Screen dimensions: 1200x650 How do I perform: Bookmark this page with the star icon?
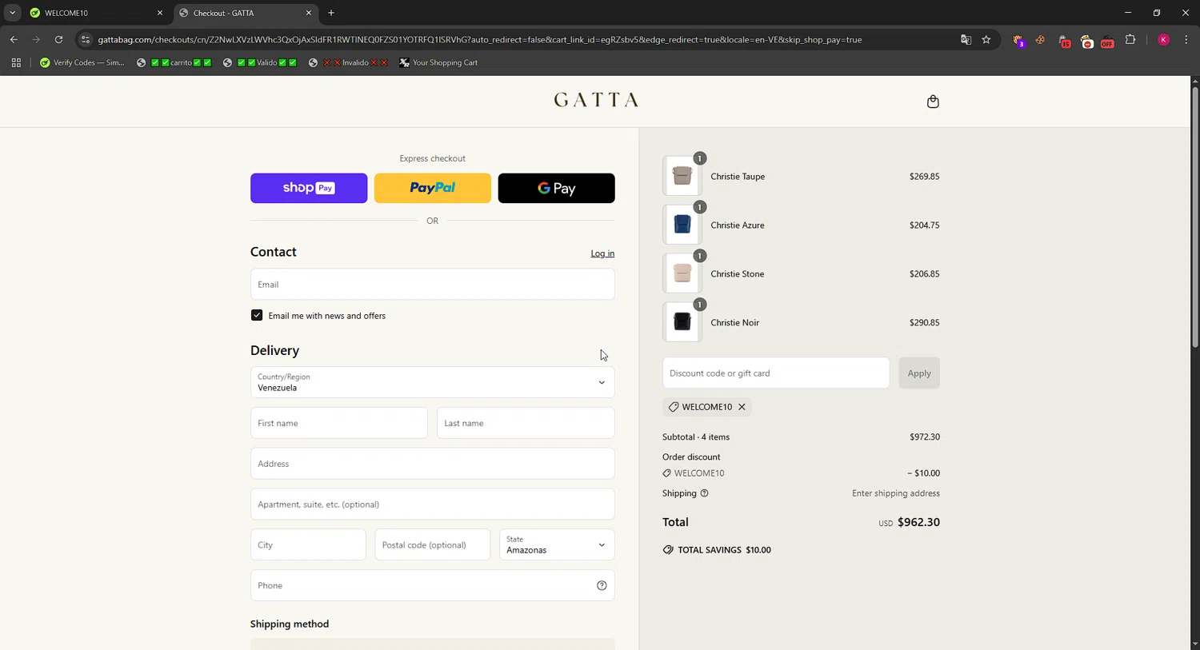pyautogui.click(x=986, y=39)
